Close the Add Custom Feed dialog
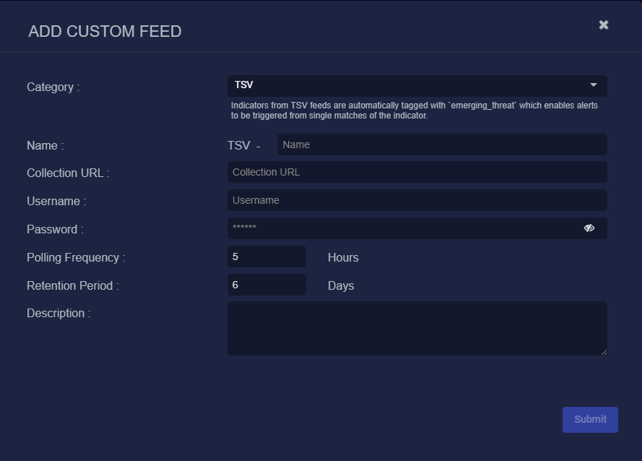Image resolution: width=642 pixels, height=461 pixels. tap(604, 25)
